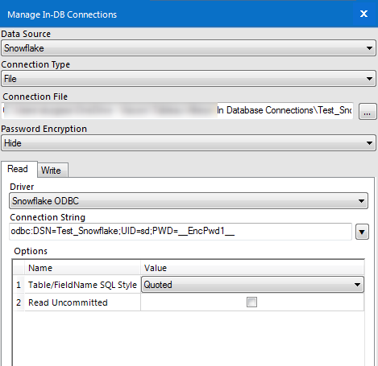378x366 pixels.
Task: Expand the Driver dropdown showing Snowflake ODBC
Action: (x=189, y=201)
